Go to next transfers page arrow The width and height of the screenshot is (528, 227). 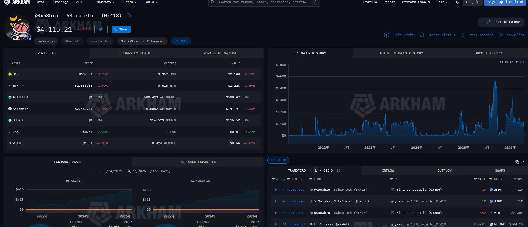pos(332,170)
